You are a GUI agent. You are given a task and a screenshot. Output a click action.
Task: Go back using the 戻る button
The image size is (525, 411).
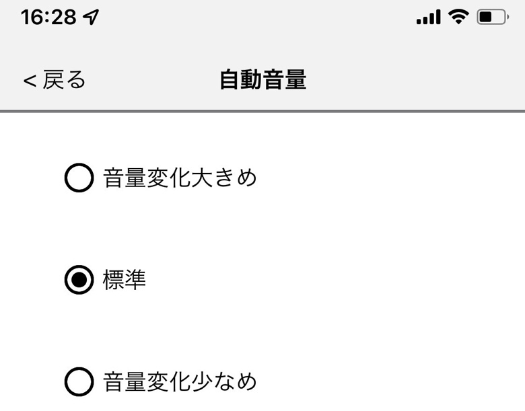click(55, 81)
